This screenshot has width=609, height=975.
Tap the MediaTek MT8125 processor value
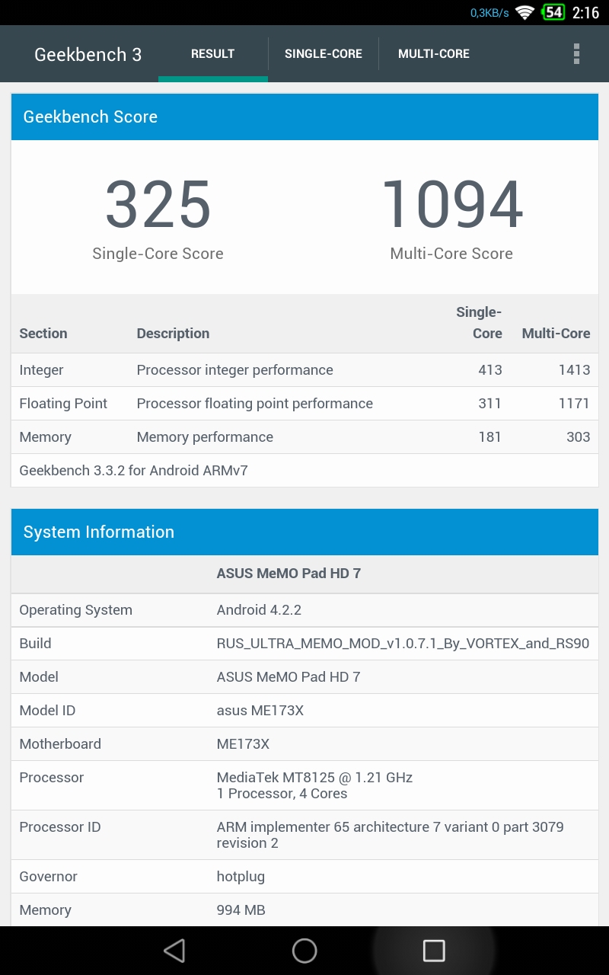point(314,785)
